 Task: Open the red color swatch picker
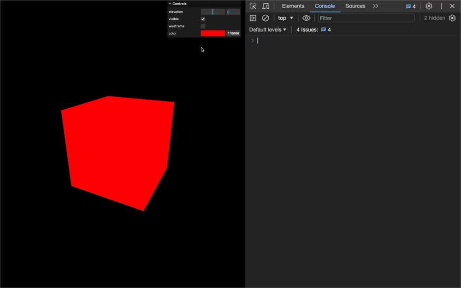[213, 33]
